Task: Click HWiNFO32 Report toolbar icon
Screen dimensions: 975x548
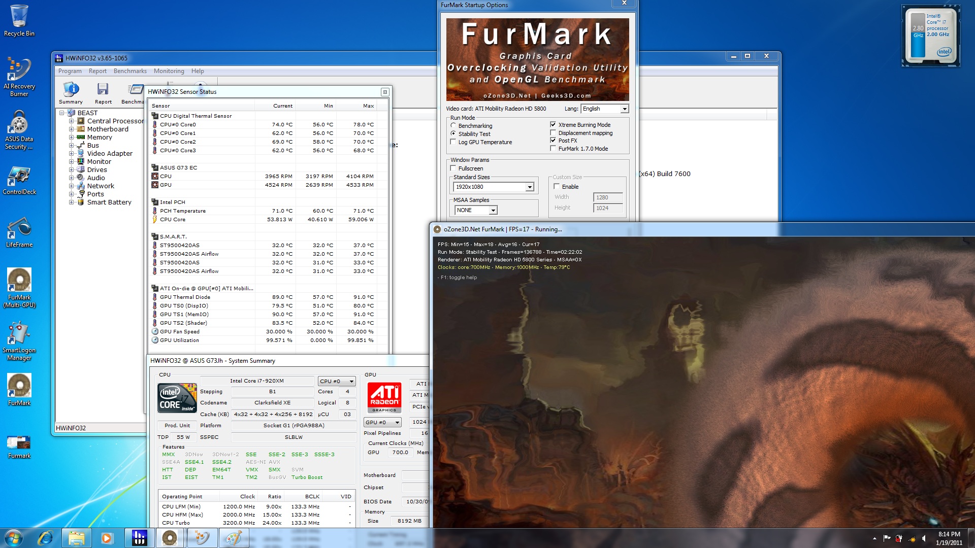Action: [x=103, y=93]
